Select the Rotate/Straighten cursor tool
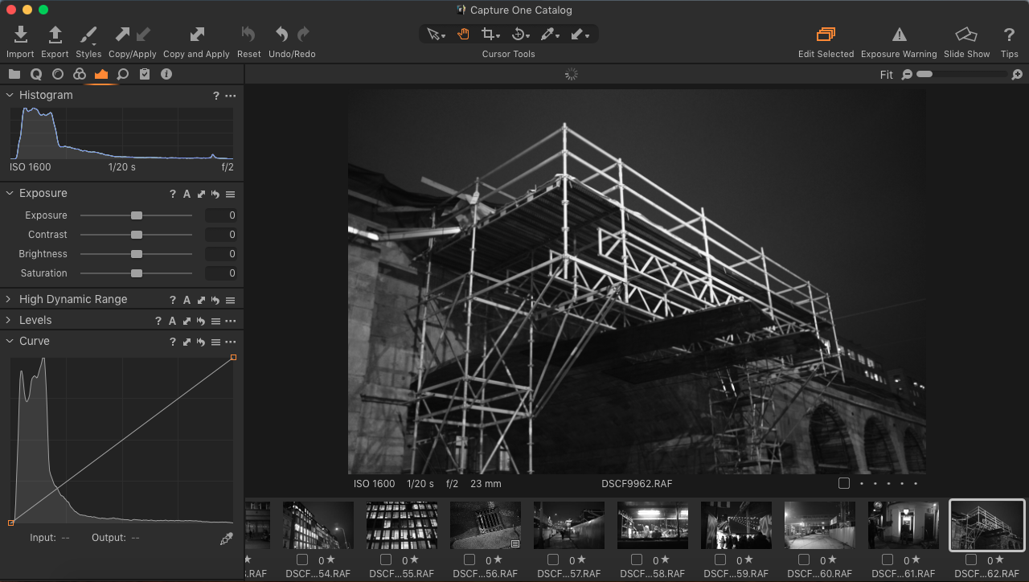 point(519,34)
